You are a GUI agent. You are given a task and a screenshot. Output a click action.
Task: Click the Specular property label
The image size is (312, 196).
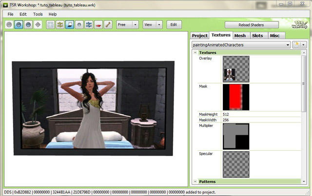(206, 154)
